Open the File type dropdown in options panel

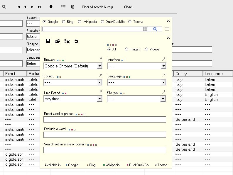tap(136, 99)
